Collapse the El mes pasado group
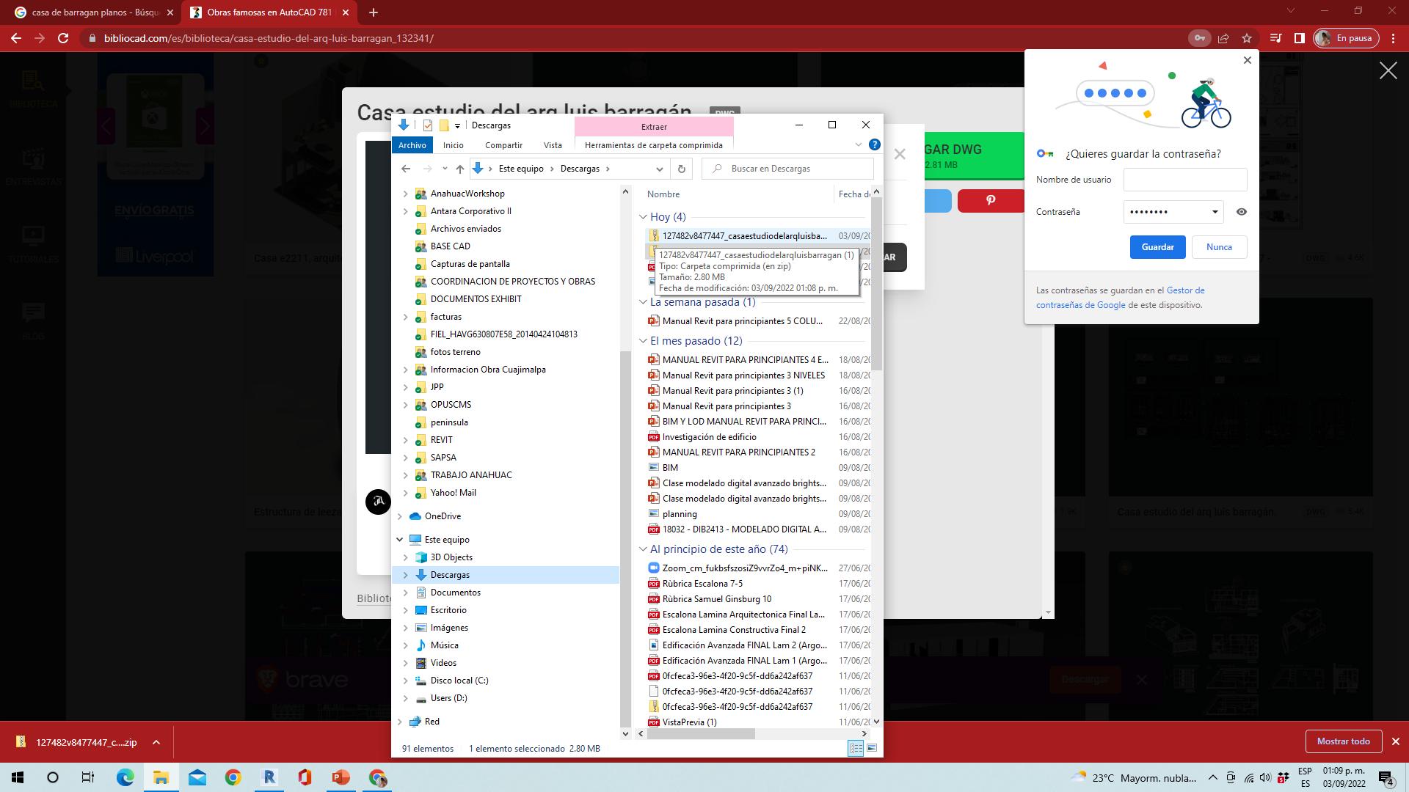 click(644, 341)
